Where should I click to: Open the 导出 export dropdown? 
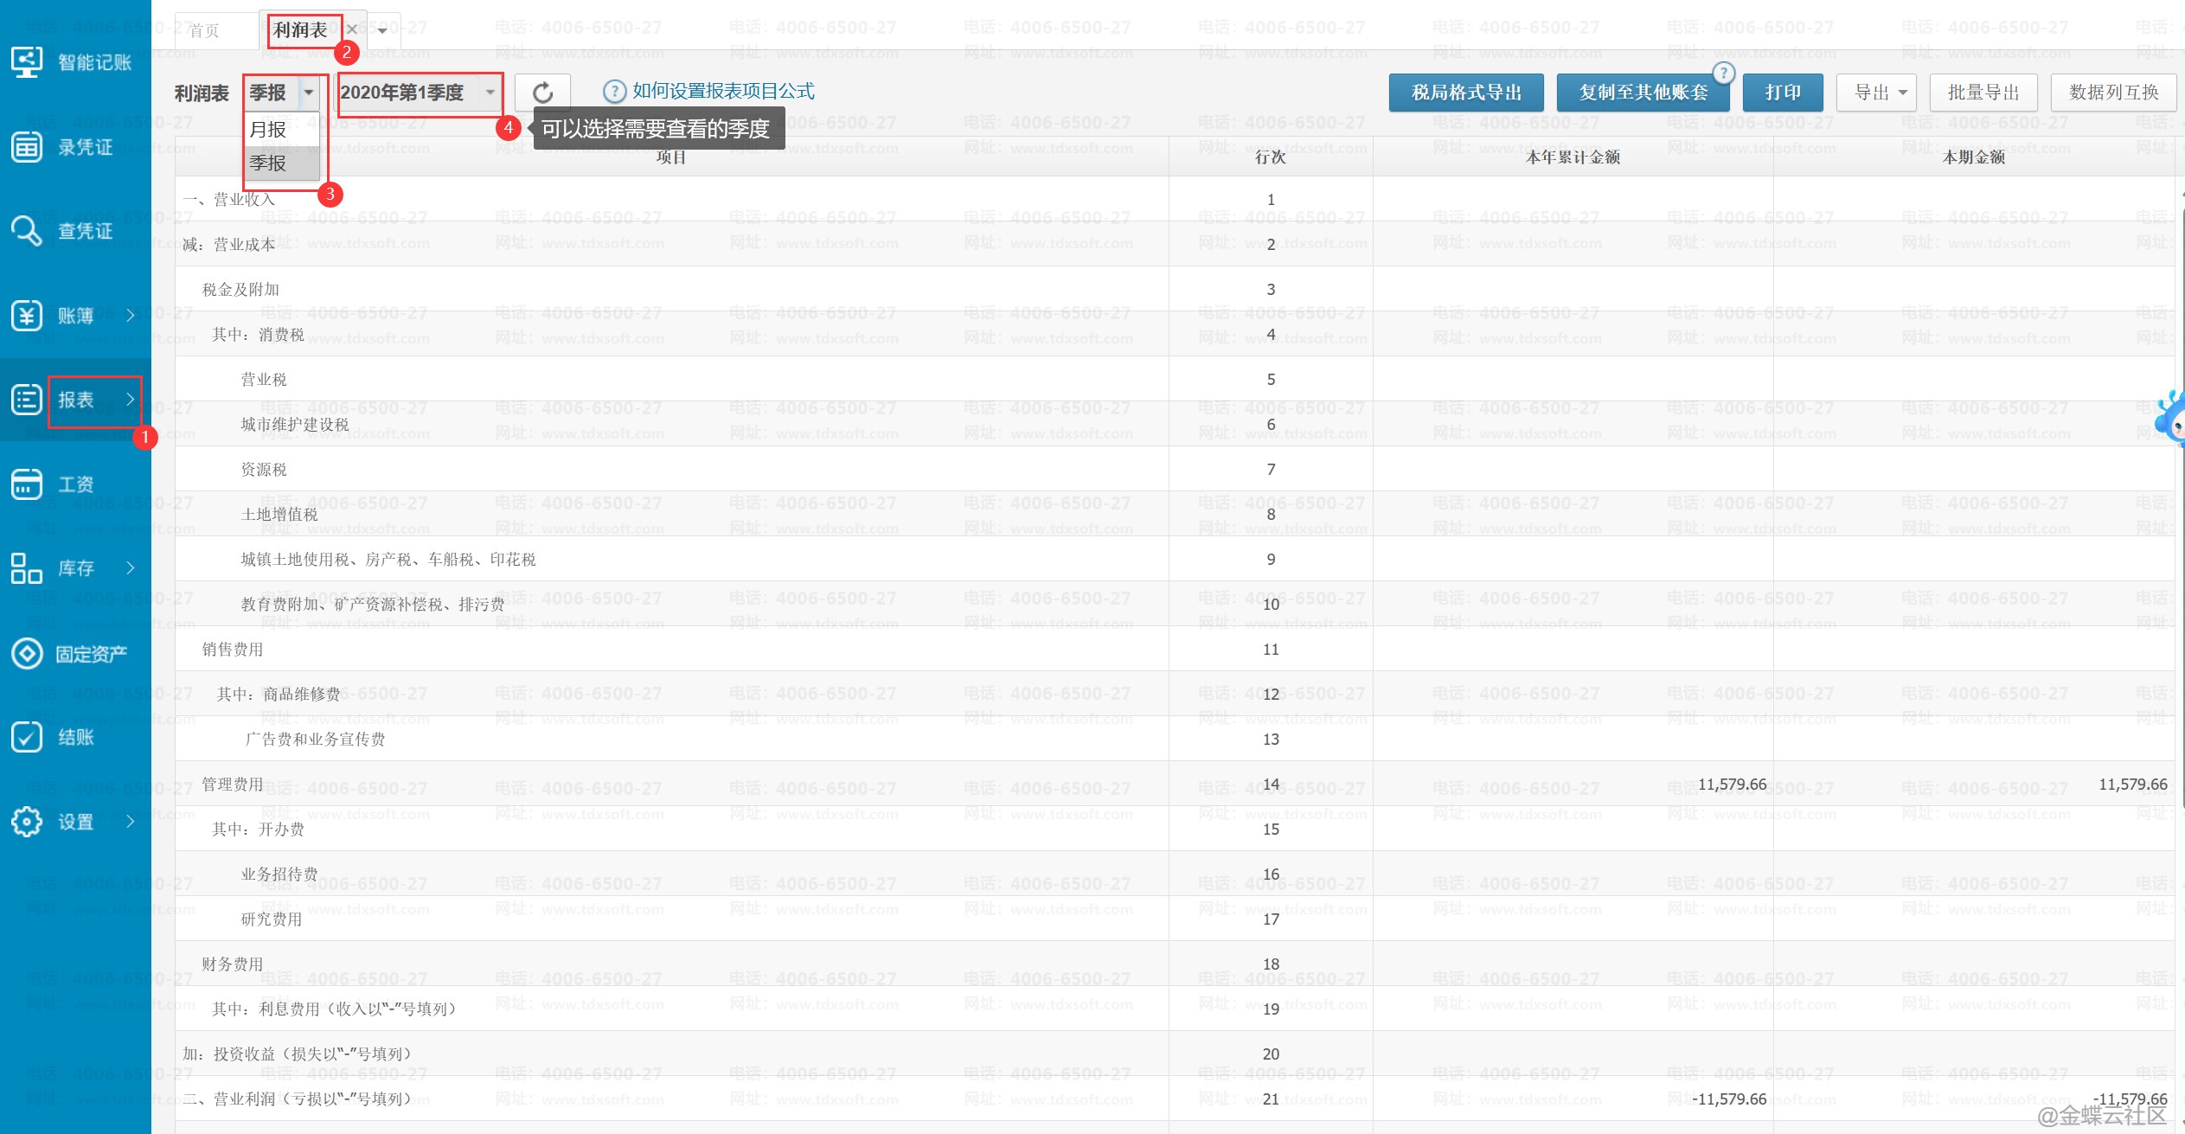click(1879, 93)
